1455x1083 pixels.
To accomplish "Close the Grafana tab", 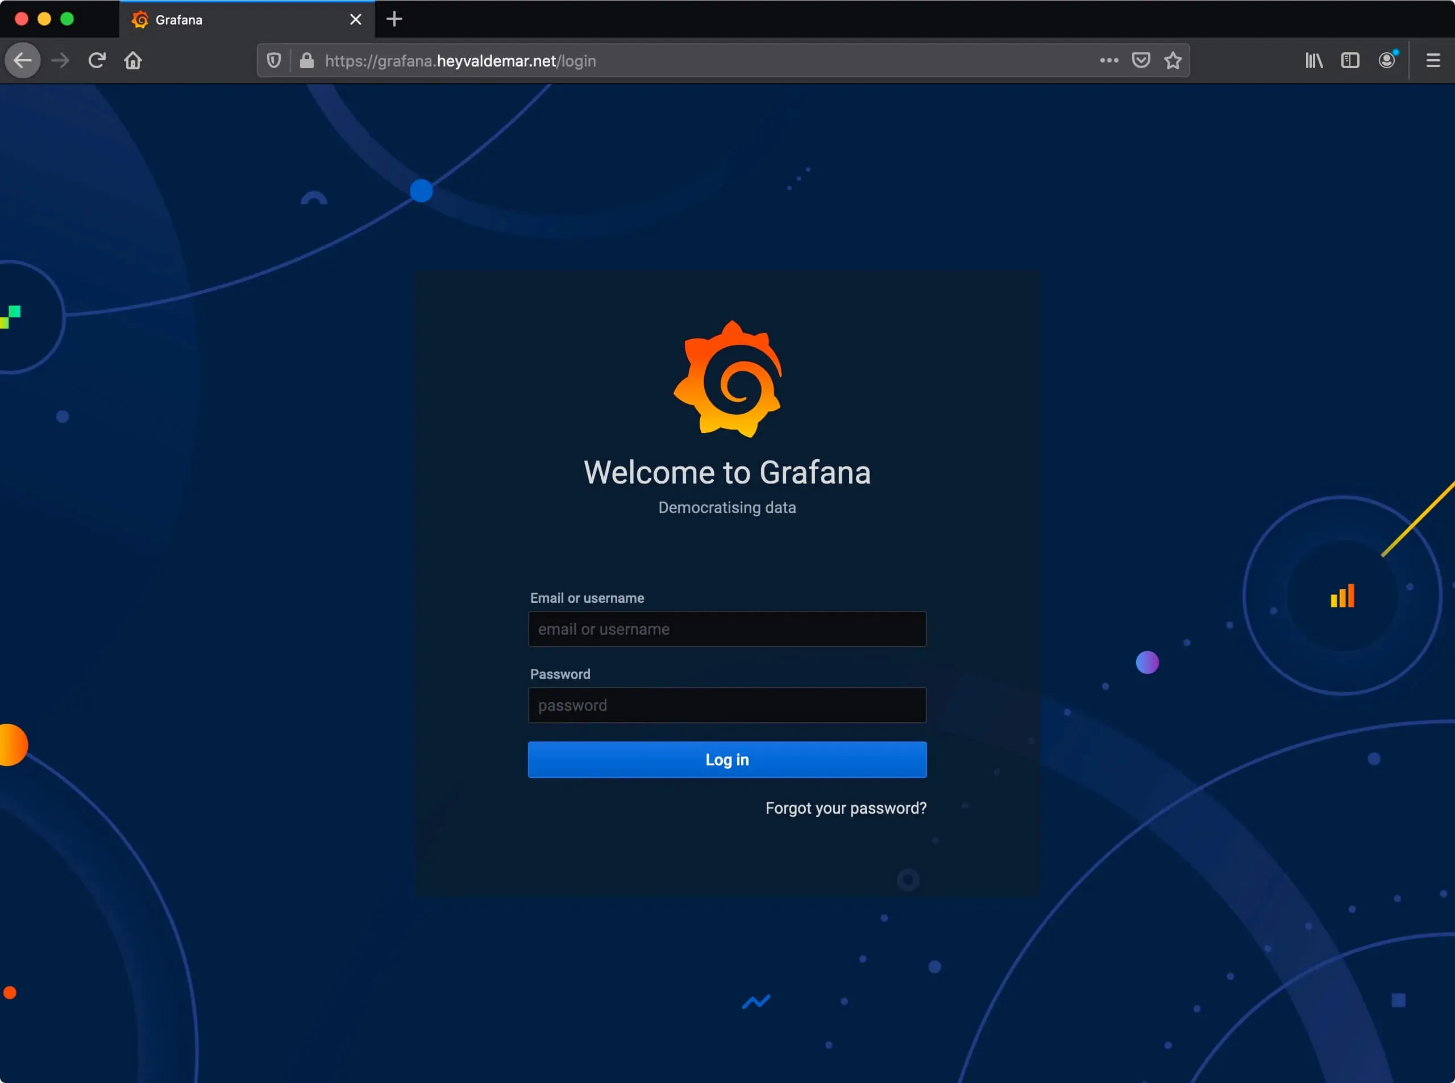I will pos(355,20).
